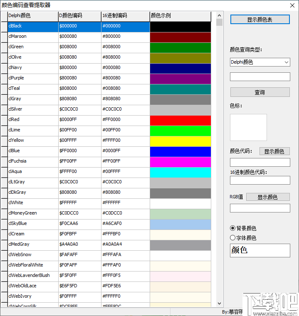Click the #800080 hex cell

(x=126, y=79)
